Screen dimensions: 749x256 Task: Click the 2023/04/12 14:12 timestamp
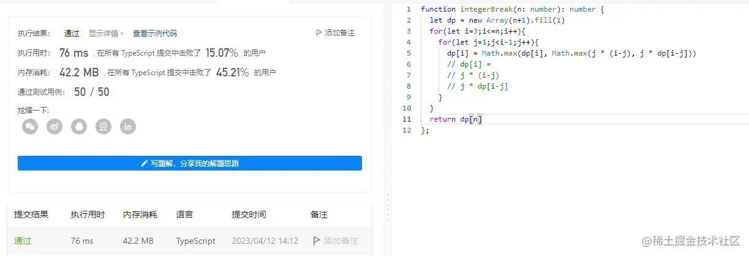265,241
